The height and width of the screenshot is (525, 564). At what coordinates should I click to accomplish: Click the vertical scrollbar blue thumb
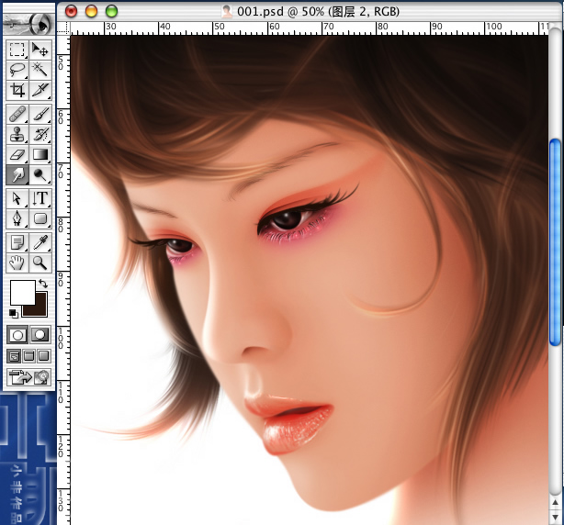click(555, 242)
